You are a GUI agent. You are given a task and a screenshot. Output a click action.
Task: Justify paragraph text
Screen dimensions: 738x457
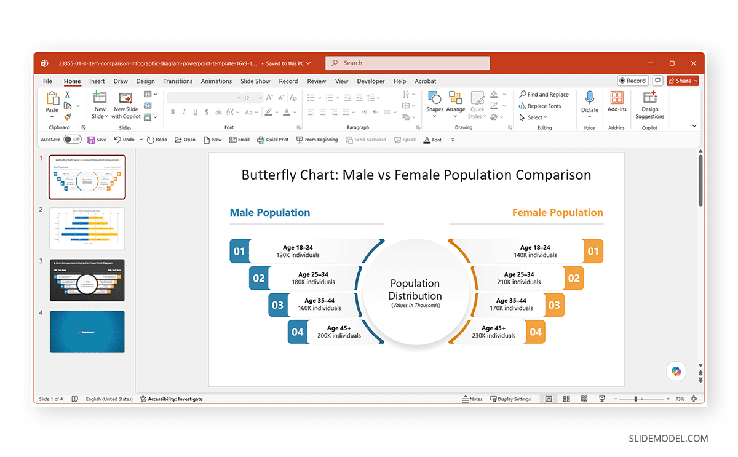[x=346, y=112]
